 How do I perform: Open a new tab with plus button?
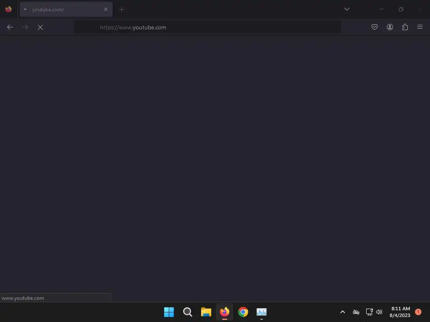pos(121,10)
